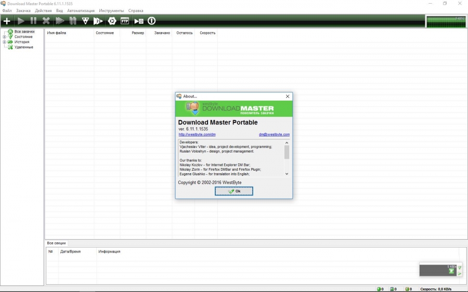
Task: Open the 'Автоматизация' menu
Action: point(81,11)
